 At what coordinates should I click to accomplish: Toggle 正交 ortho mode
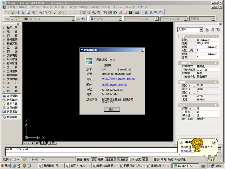(94, 159)
